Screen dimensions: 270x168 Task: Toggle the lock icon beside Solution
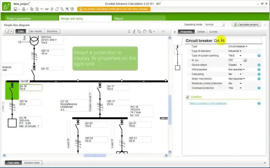coord(187,97)
